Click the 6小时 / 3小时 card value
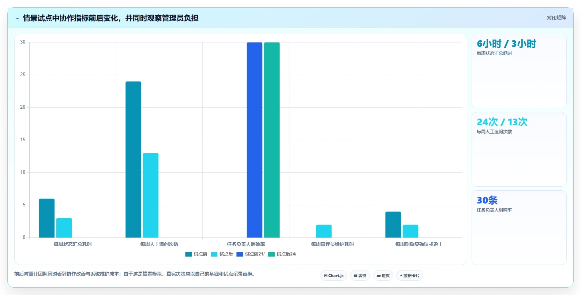The width and height of the screenshot is (581, 295). pos(506,44)
